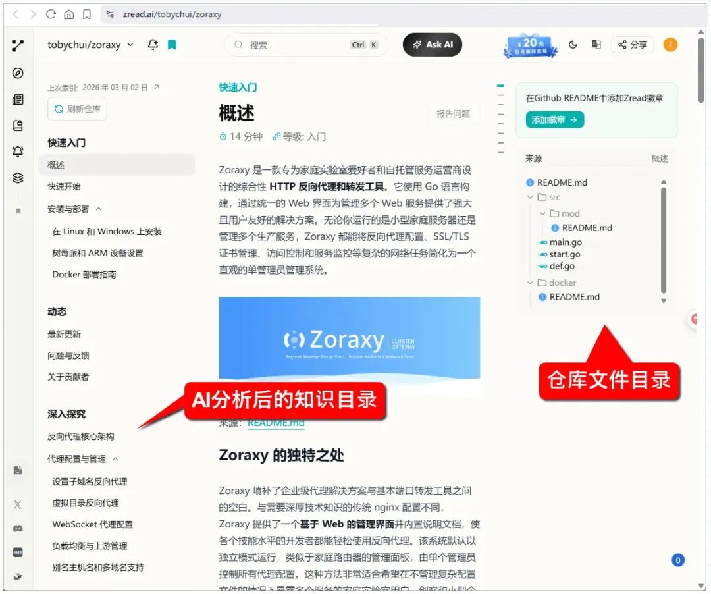Click the 分享 share button
Viewport: 711px width, 594px height.
pos(632,44)
